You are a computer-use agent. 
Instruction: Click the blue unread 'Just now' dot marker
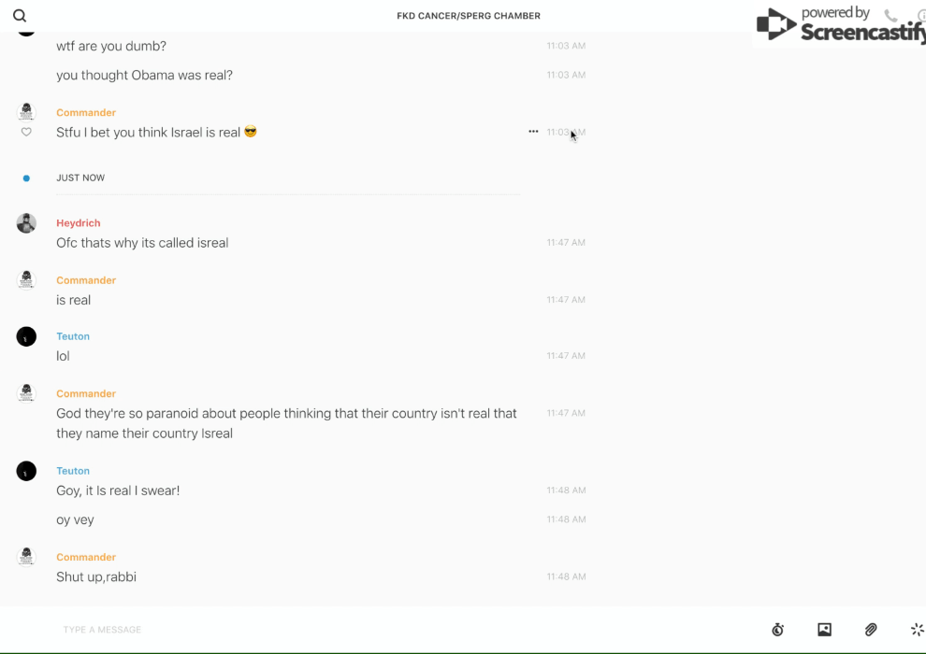(x=26, y=178)
